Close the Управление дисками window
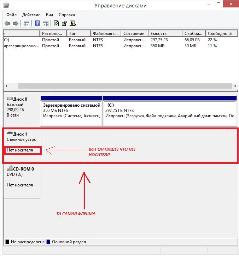The width and height of the screenshot is (239, 256). pyautogui.click(x=231, y=4)
